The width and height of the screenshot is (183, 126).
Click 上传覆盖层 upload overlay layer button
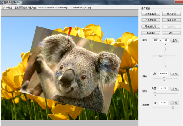151,20
